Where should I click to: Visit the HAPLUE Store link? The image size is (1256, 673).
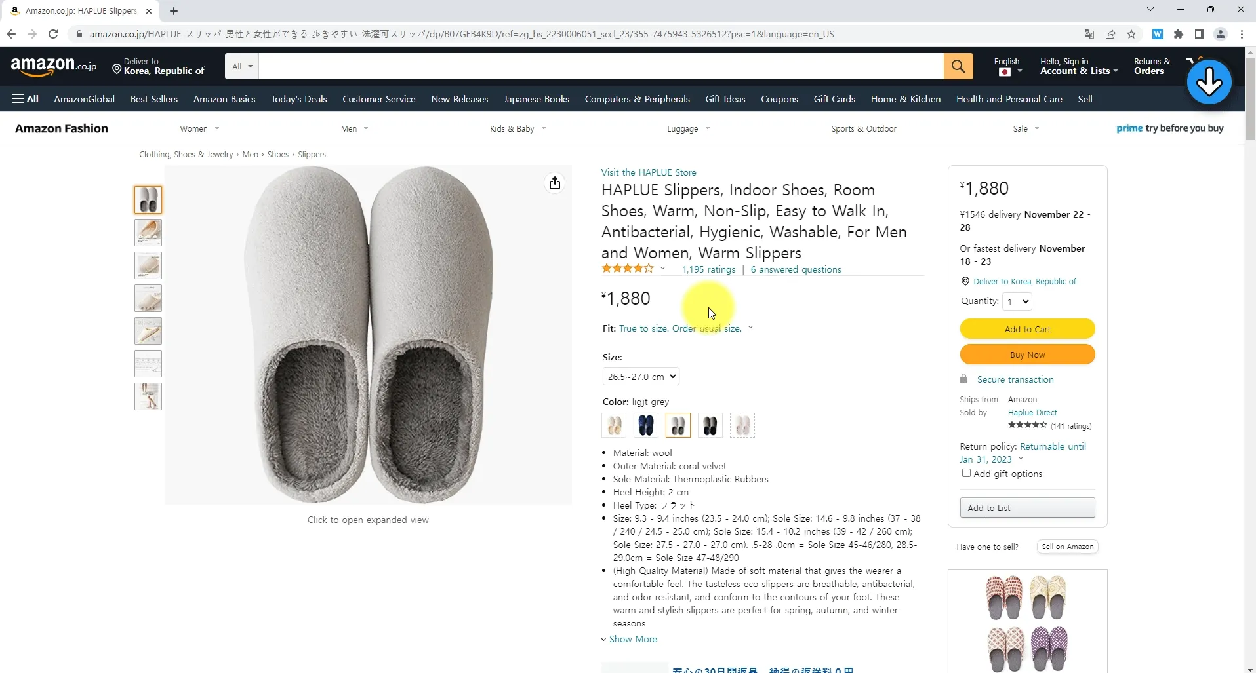click(649, 172)
